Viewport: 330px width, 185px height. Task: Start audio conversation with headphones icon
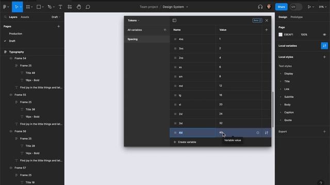pos(260,7)
